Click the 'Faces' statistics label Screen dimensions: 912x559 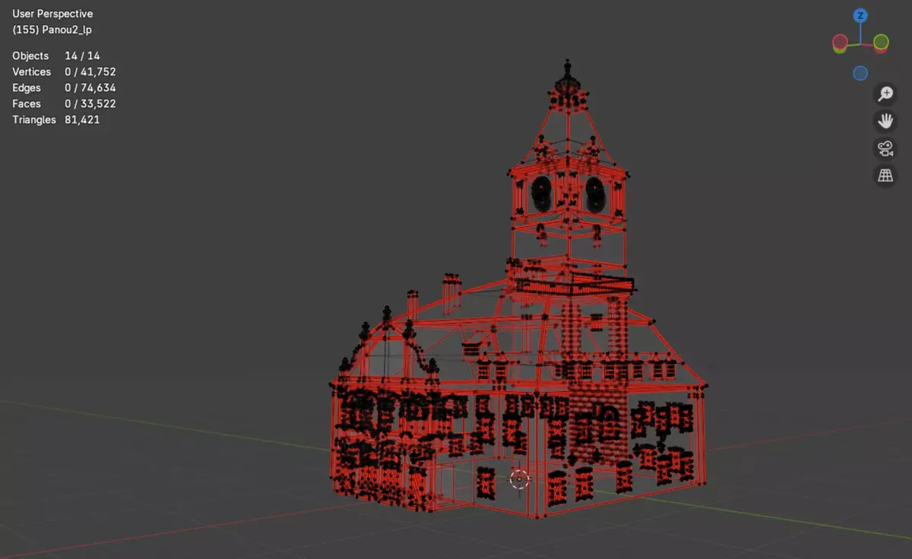tap(27, 103)
